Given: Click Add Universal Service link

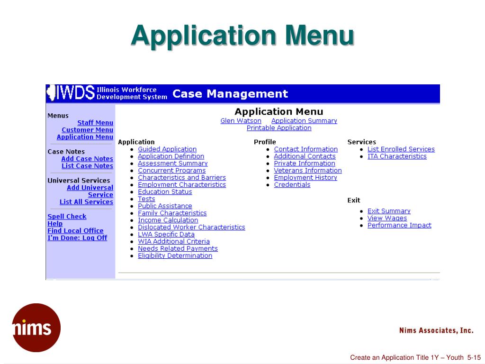Looking at the screenshot, I should click(90, 191).
